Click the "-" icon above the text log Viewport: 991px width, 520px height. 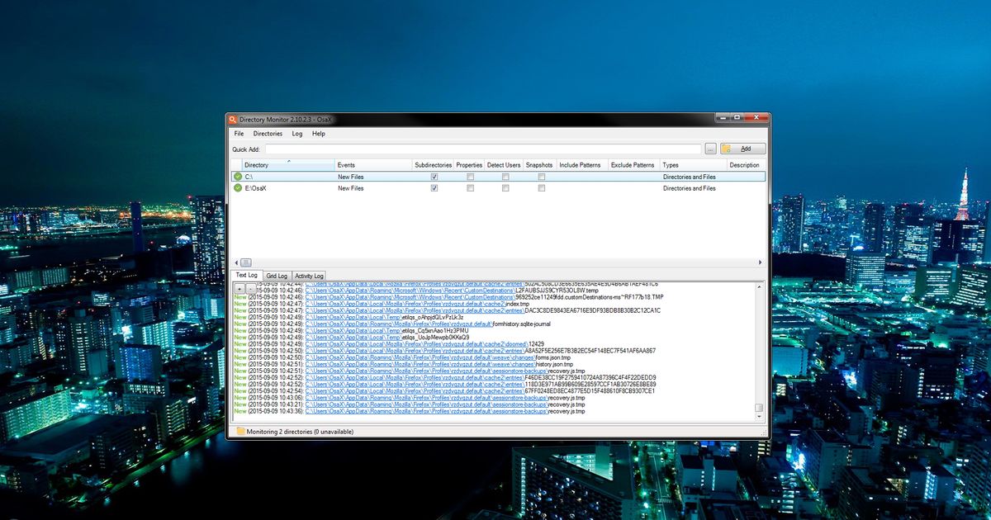point(250,290)
